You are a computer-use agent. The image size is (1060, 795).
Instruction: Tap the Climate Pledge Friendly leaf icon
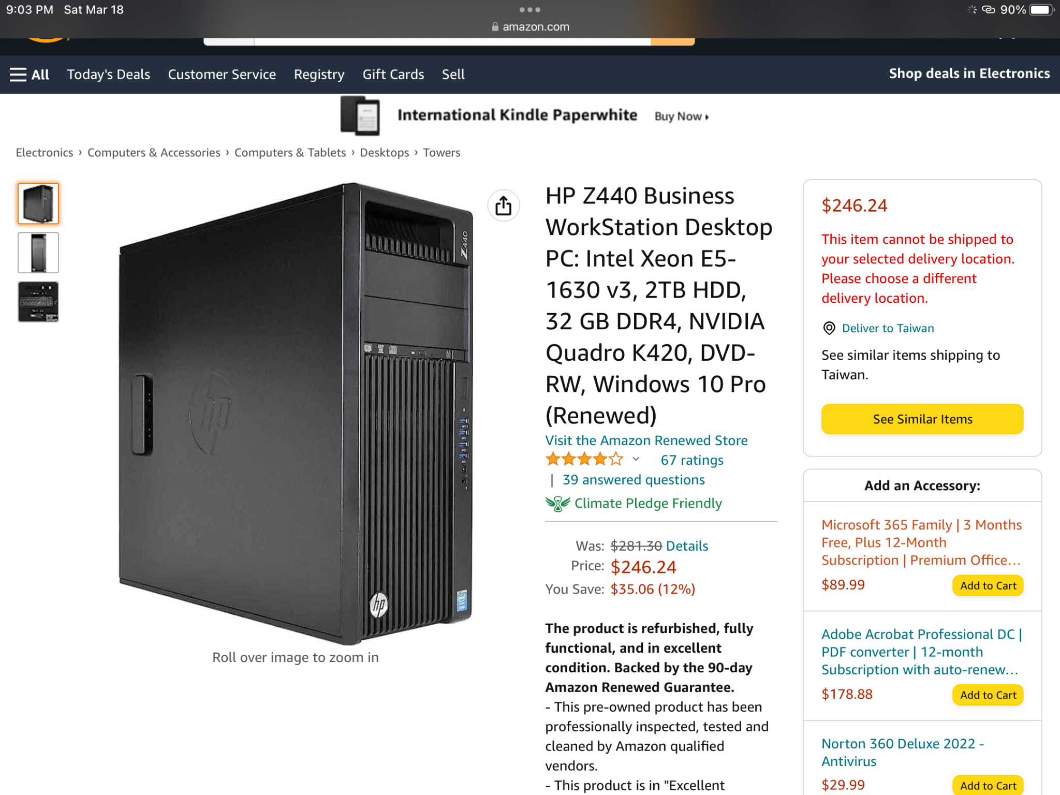click(557, 503)
